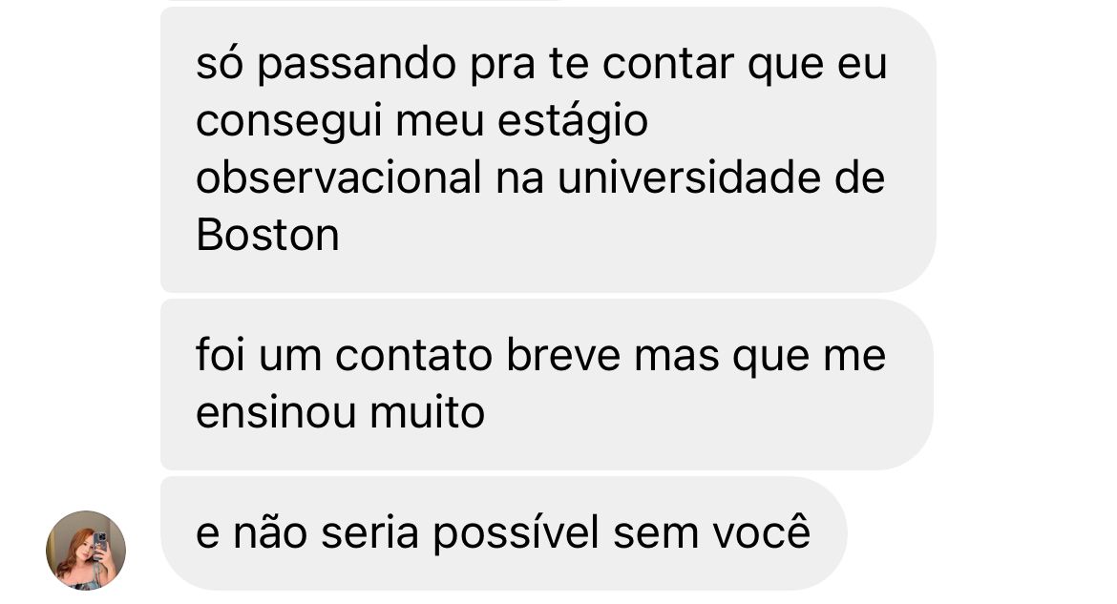Click the word 'contar' in the first line
Viewport: 1117px width, 604px height.
667,63
